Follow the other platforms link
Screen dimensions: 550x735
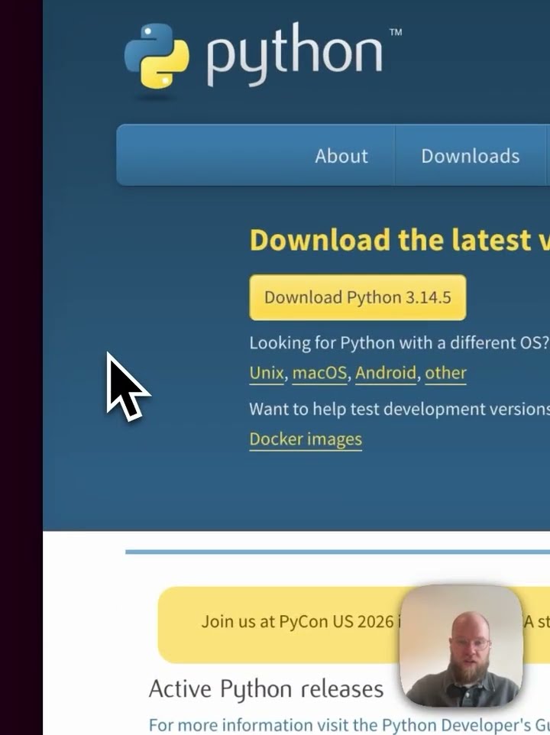click(445, 373)
